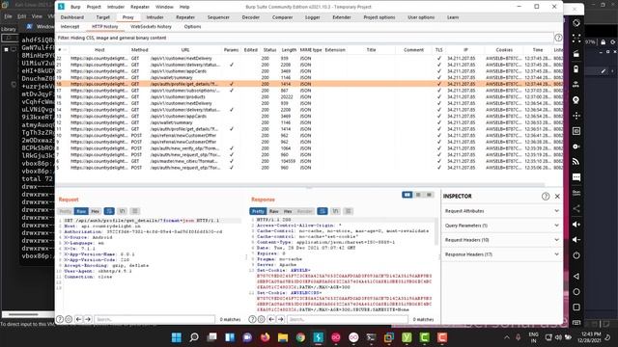Click the filter bar hiding CSS content
The width and height of the screenshot is (618, 347).
[x=305, y=38]
